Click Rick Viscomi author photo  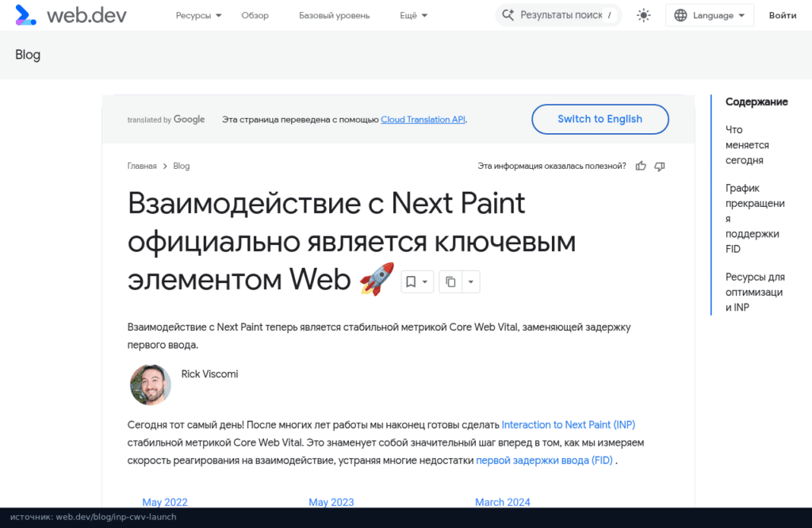click(x=150, y=385)
